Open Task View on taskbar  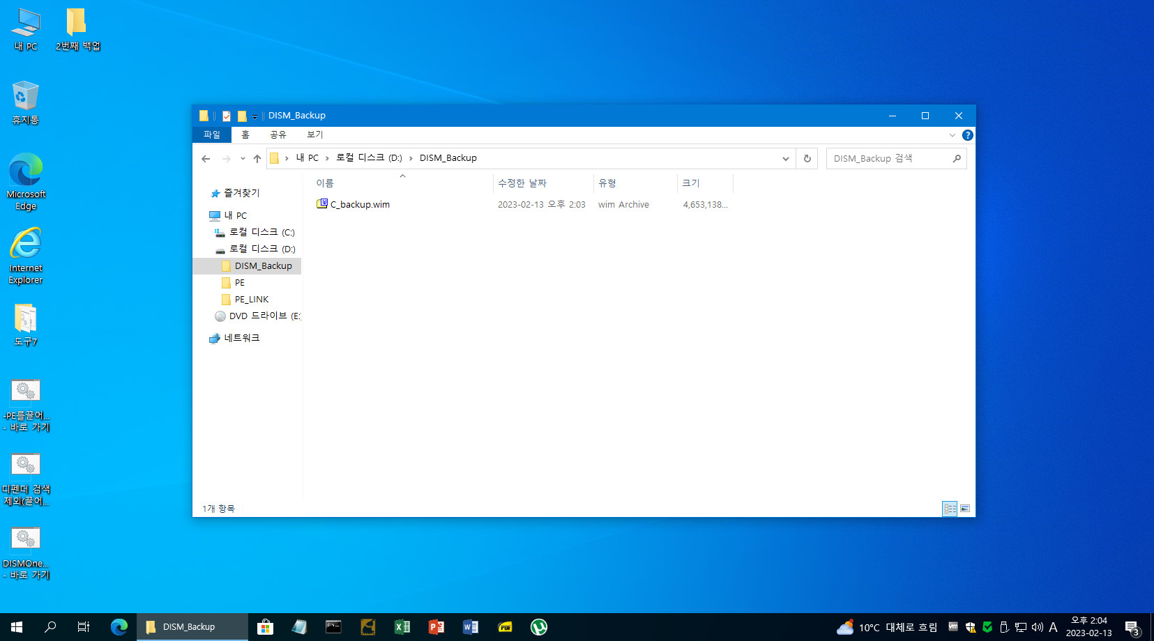tap(83, 627)
